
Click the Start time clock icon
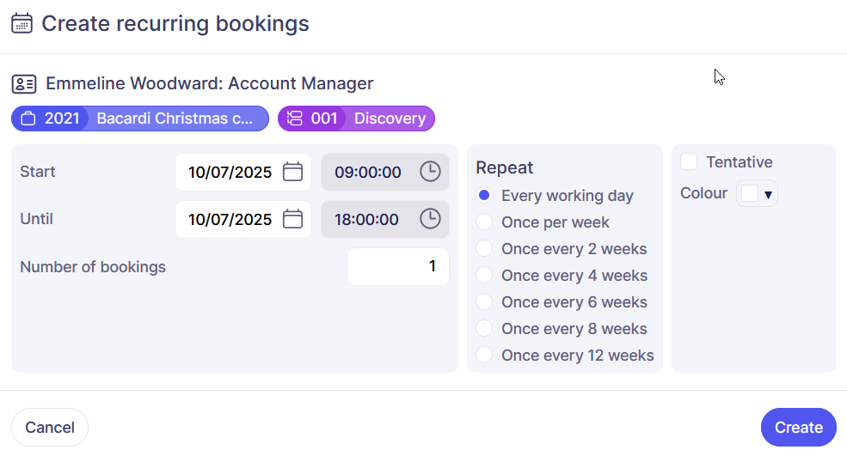[429, 172]
